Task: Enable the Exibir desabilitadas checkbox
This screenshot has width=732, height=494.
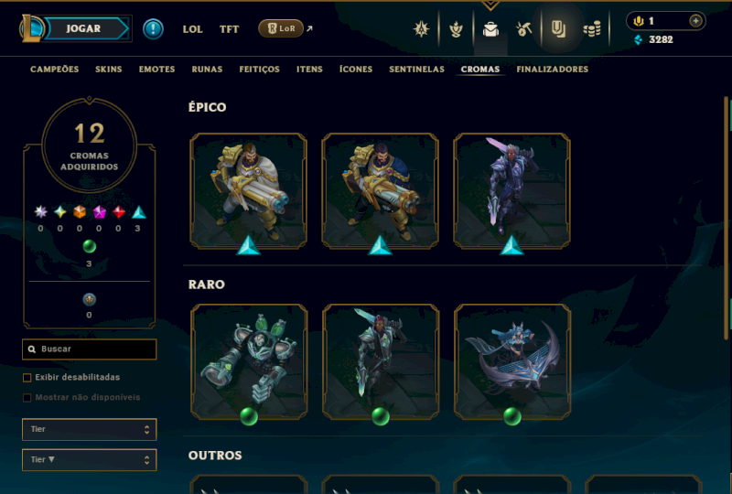Action: [27, 377]
